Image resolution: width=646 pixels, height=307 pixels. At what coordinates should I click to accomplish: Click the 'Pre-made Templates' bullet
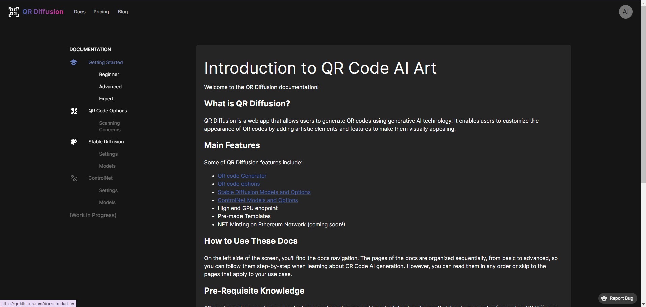(244, 216)
